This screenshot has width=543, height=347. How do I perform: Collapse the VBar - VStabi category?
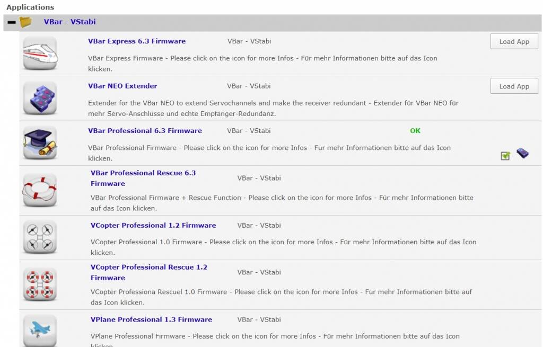coord(12,22)
